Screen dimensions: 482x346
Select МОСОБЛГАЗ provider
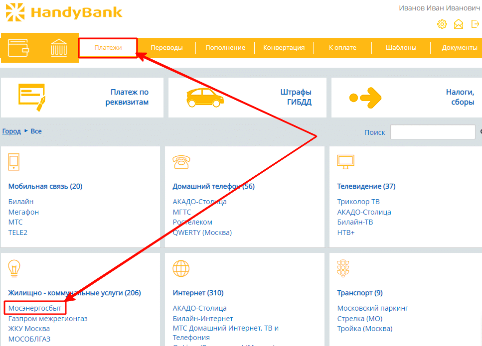click(x=29, y=339)
